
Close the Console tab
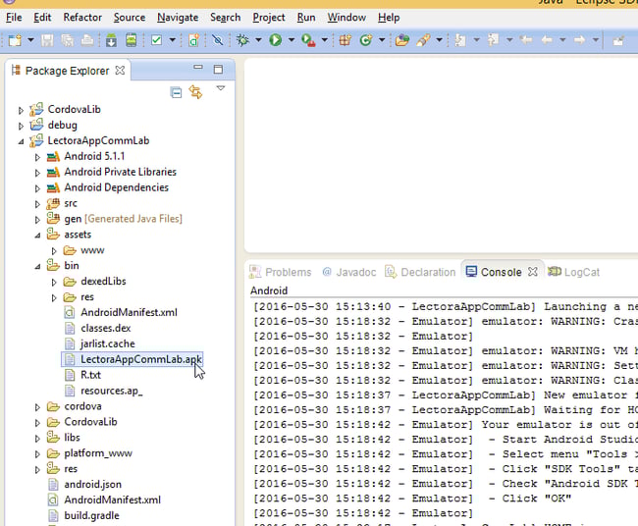pyautogui.click(x=533, y=272)
